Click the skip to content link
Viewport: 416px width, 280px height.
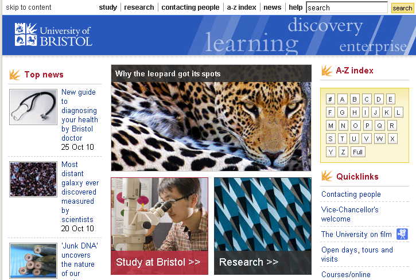coord(29,7)
